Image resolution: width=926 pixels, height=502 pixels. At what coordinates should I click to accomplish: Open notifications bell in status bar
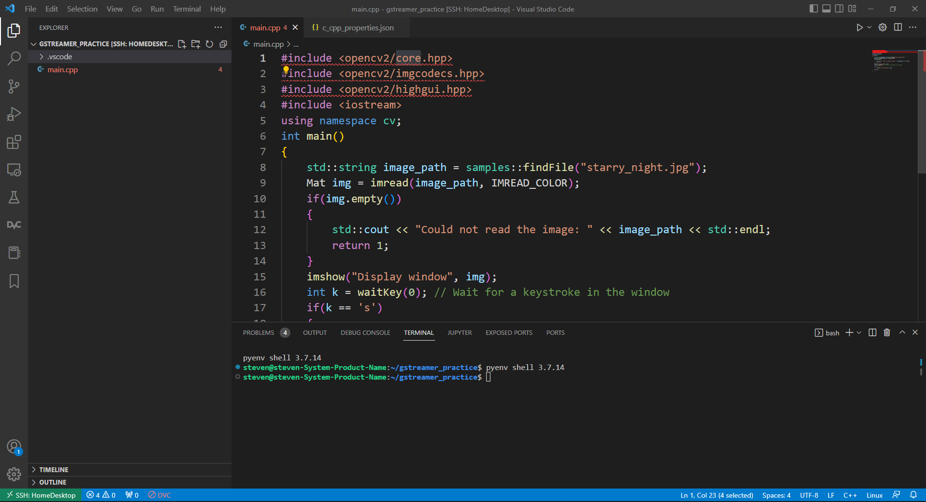coord(913,495)
